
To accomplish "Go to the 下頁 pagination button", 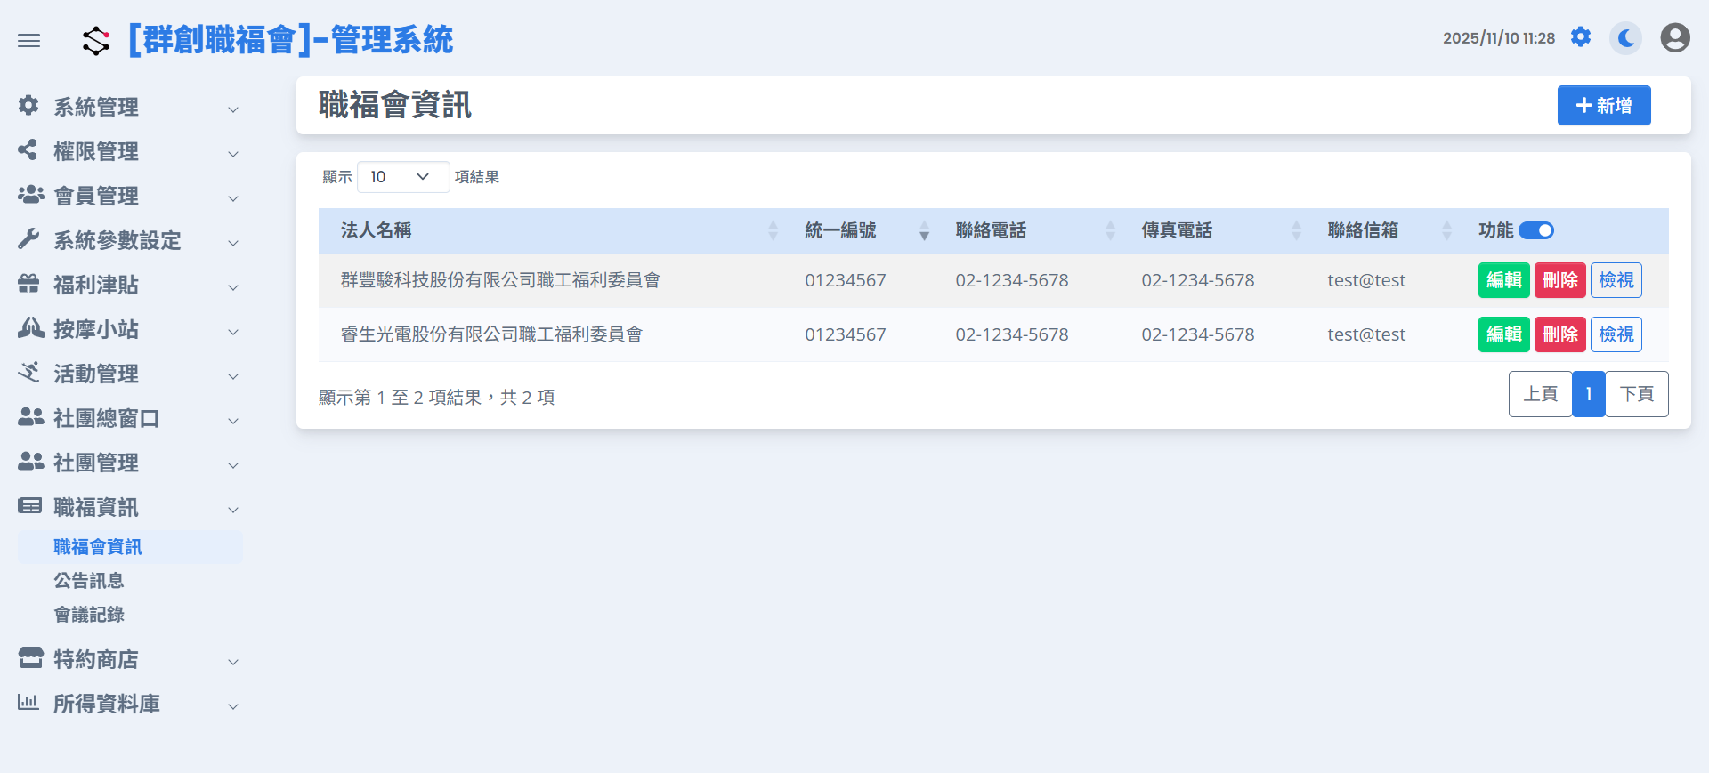I will 1636,394.
